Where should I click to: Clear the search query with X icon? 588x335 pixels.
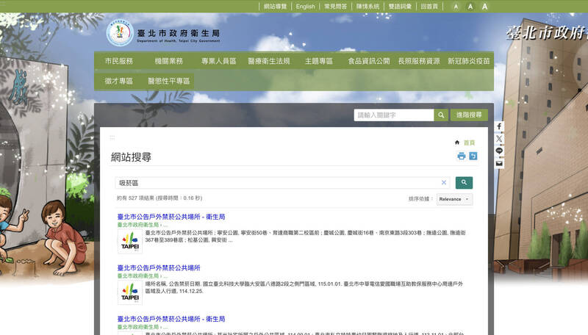coord(444,183)
